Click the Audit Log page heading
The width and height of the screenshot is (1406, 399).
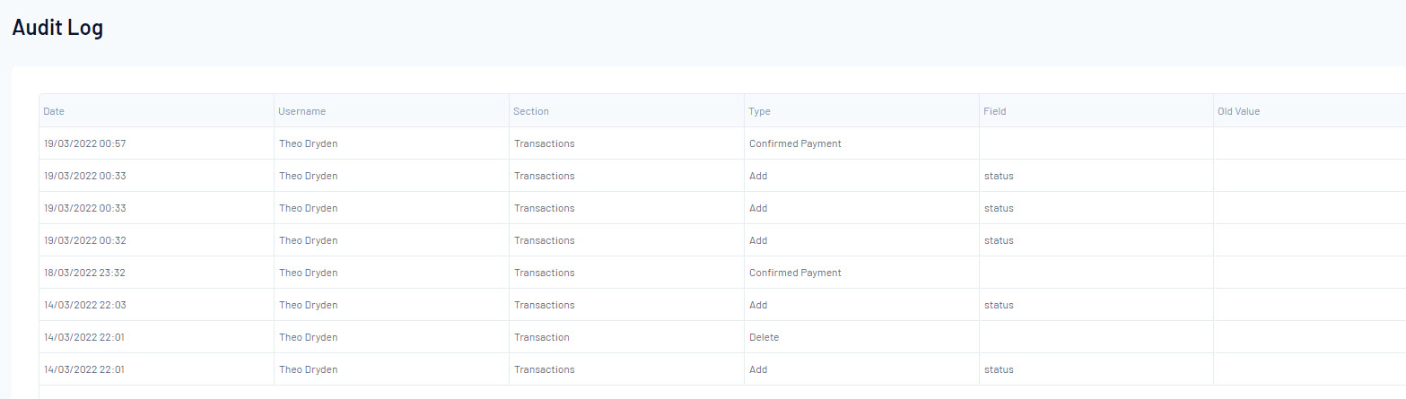(57, 28)
